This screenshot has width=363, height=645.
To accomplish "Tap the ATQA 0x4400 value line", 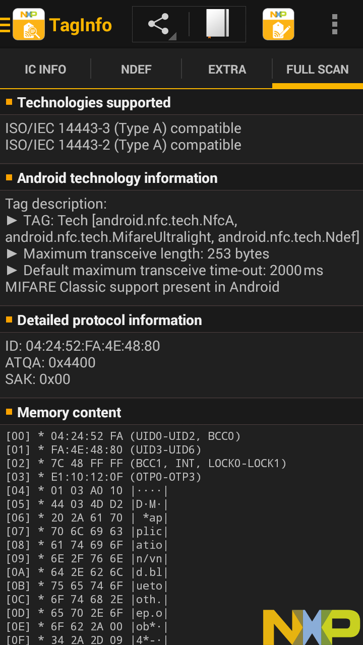I will [x=50, y=363].
